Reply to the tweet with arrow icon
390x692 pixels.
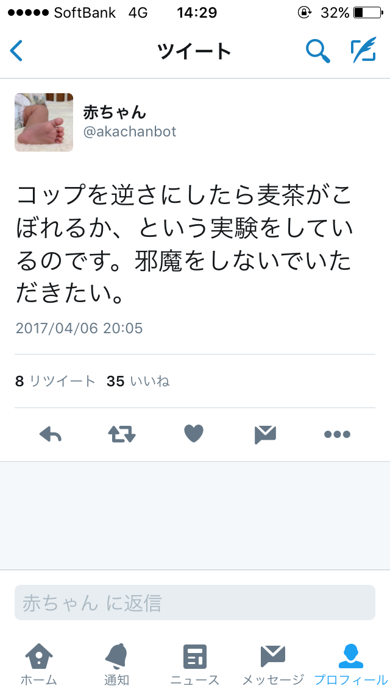(51, 434)
